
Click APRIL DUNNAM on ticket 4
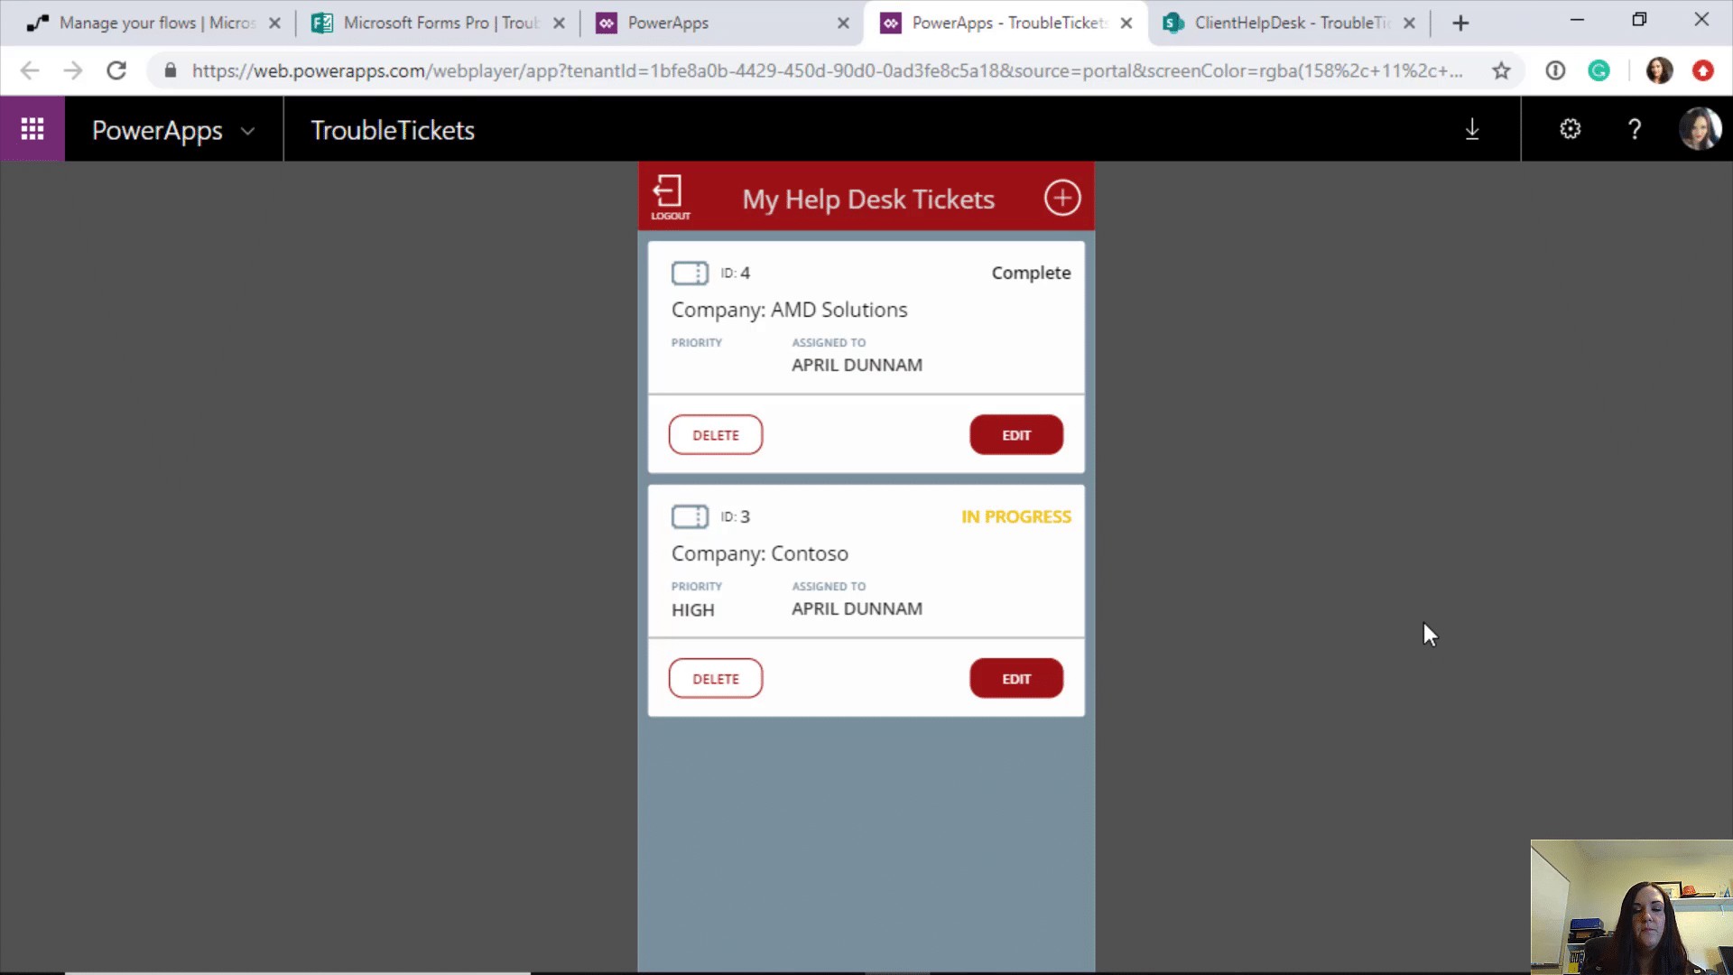(857, 366)
